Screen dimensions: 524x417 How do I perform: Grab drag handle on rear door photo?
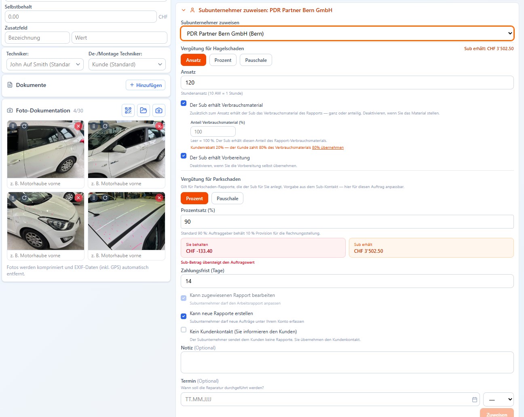coord(13,126)
